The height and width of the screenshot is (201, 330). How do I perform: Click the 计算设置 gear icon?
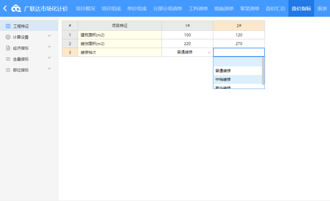8,37
